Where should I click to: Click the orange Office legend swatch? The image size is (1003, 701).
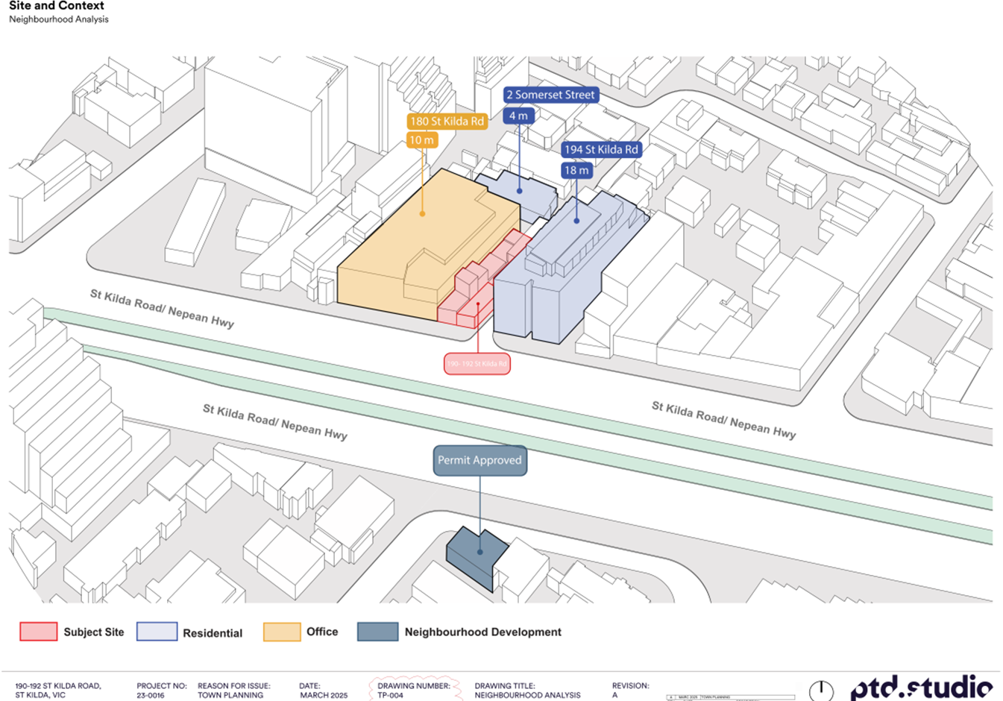[282, 632]
